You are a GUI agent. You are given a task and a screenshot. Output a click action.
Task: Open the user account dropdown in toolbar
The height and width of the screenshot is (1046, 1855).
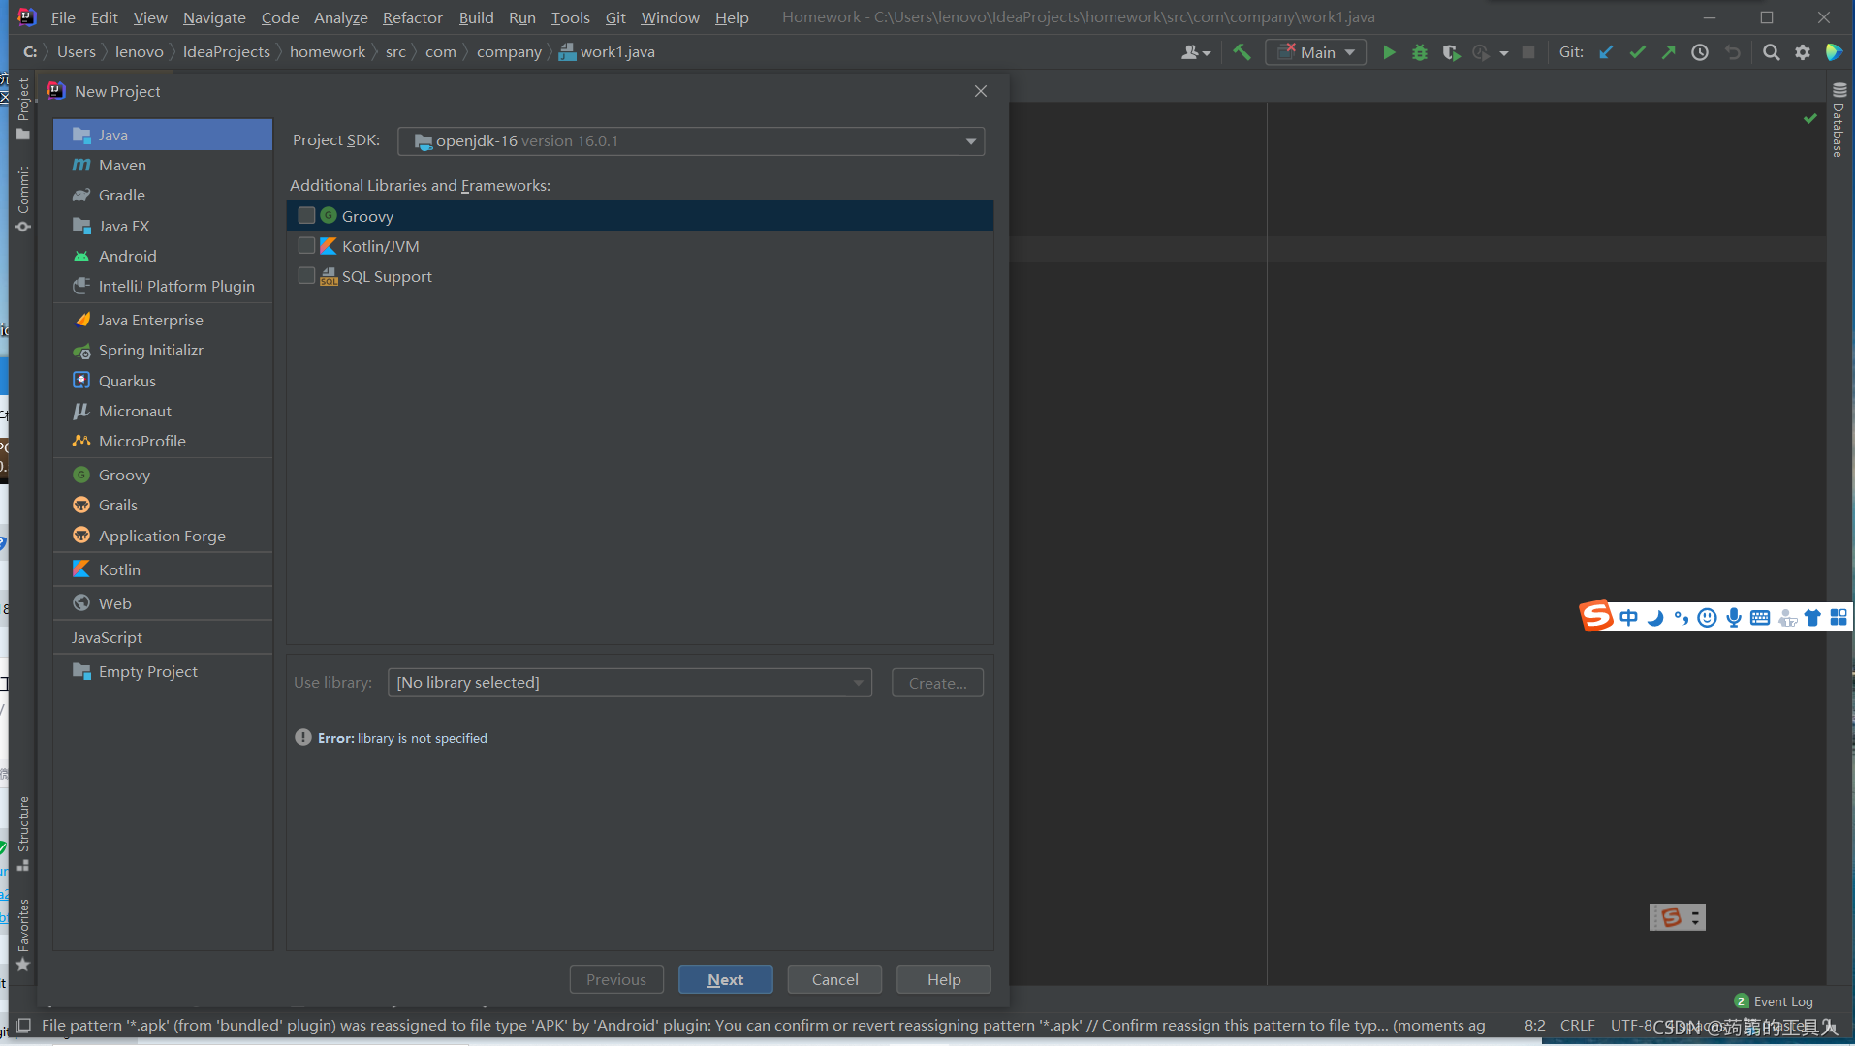click(1196, 52)
